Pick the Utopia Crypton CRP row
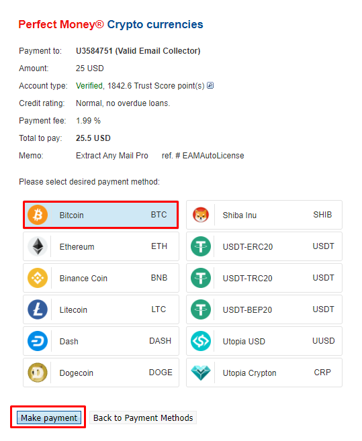This screenshot has width=362, height=441. (264, 373)
